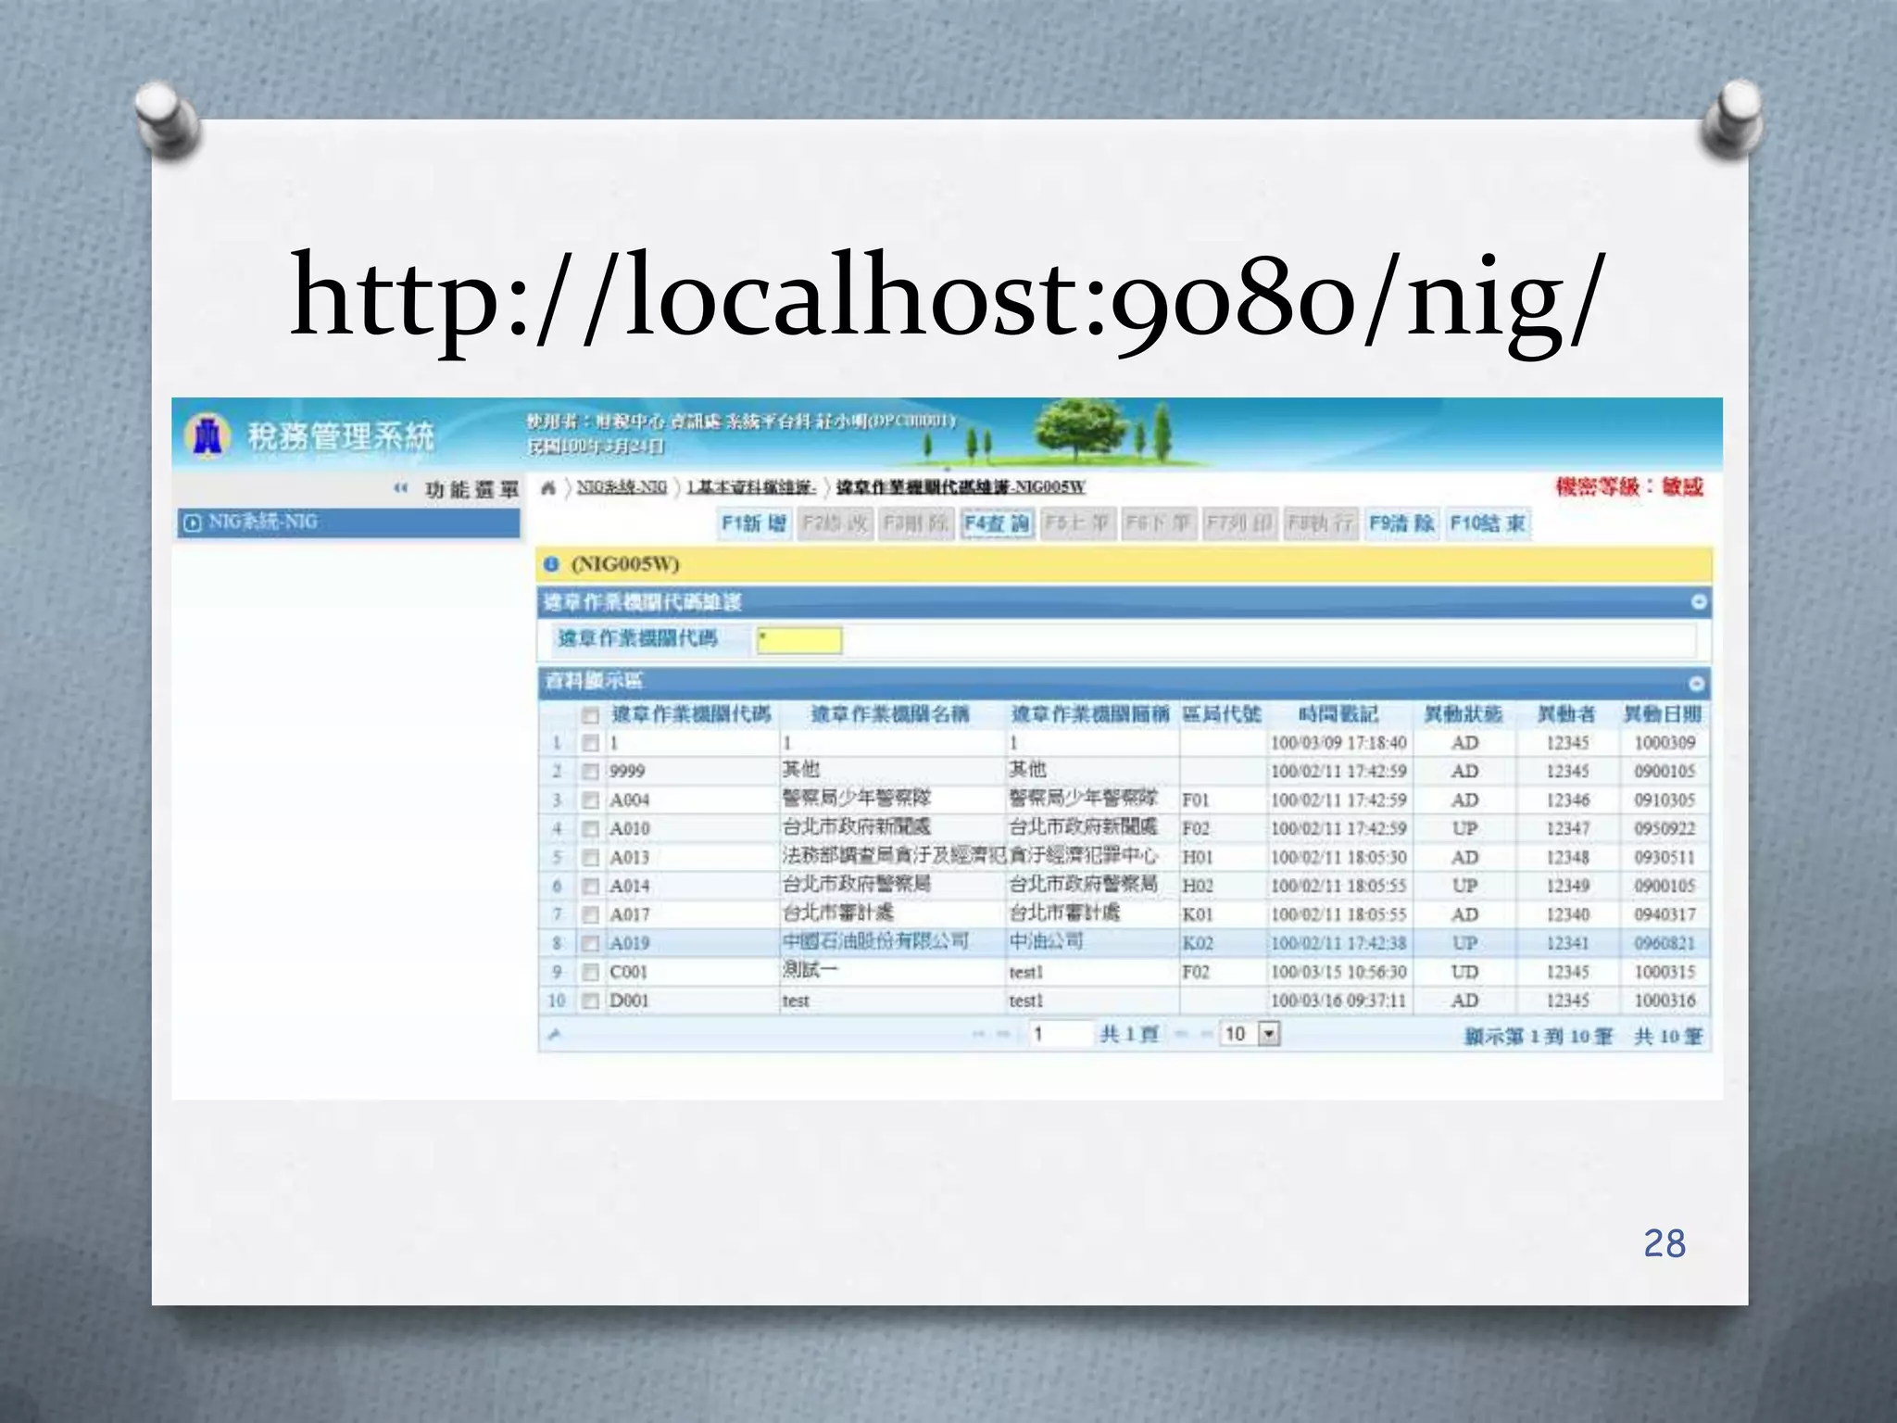Toggle the select-all checkbox in the grid header

tap(590, 715)
